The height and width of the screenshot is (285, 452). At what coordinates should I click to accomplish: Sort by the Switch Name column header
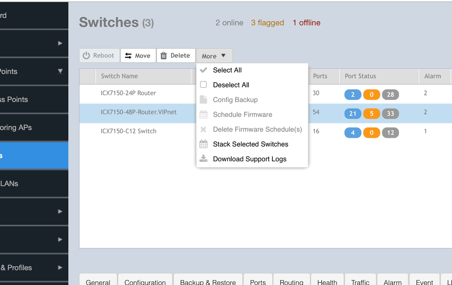119,76
